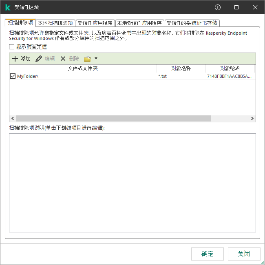The height and width of the screenshot is (265, 265).
Task: Click the *.txt object name cell
Action: (x=162, y=76)
